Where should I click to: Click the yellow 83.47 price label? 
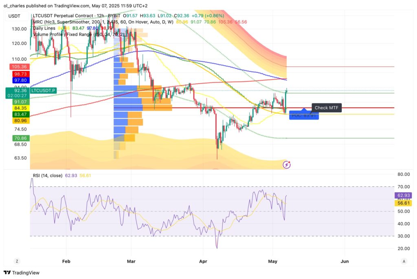[x=20, y=115]
